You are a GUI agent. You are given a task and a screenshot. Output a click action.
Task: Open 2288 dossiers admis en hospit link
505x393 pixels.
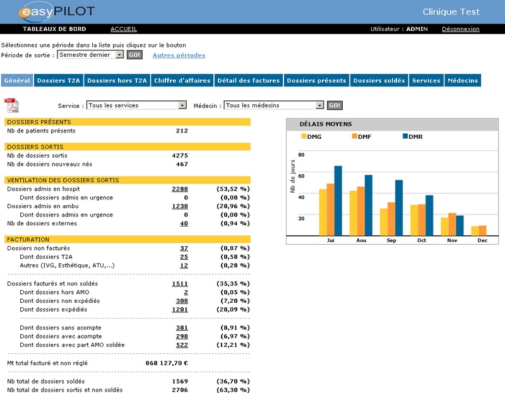click(x=179, y=189)
